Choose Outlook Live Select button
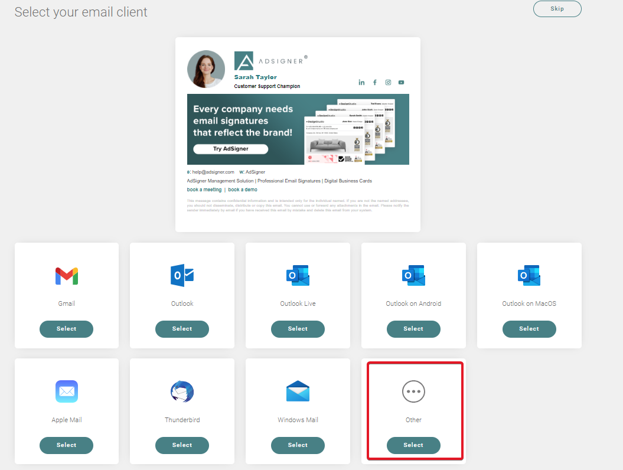 click(x=298, y=329)
